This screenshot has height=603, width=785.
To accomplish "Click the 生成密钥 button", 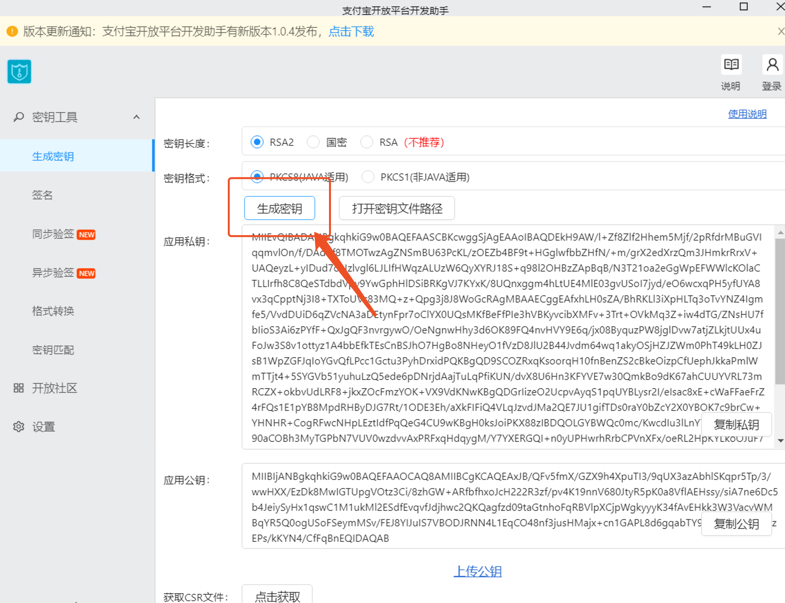I will click(x=279, y=208).
